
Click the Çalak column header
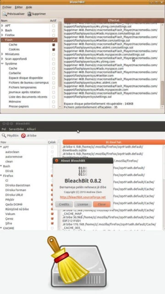pyautogui.click(x=52, y=142)
